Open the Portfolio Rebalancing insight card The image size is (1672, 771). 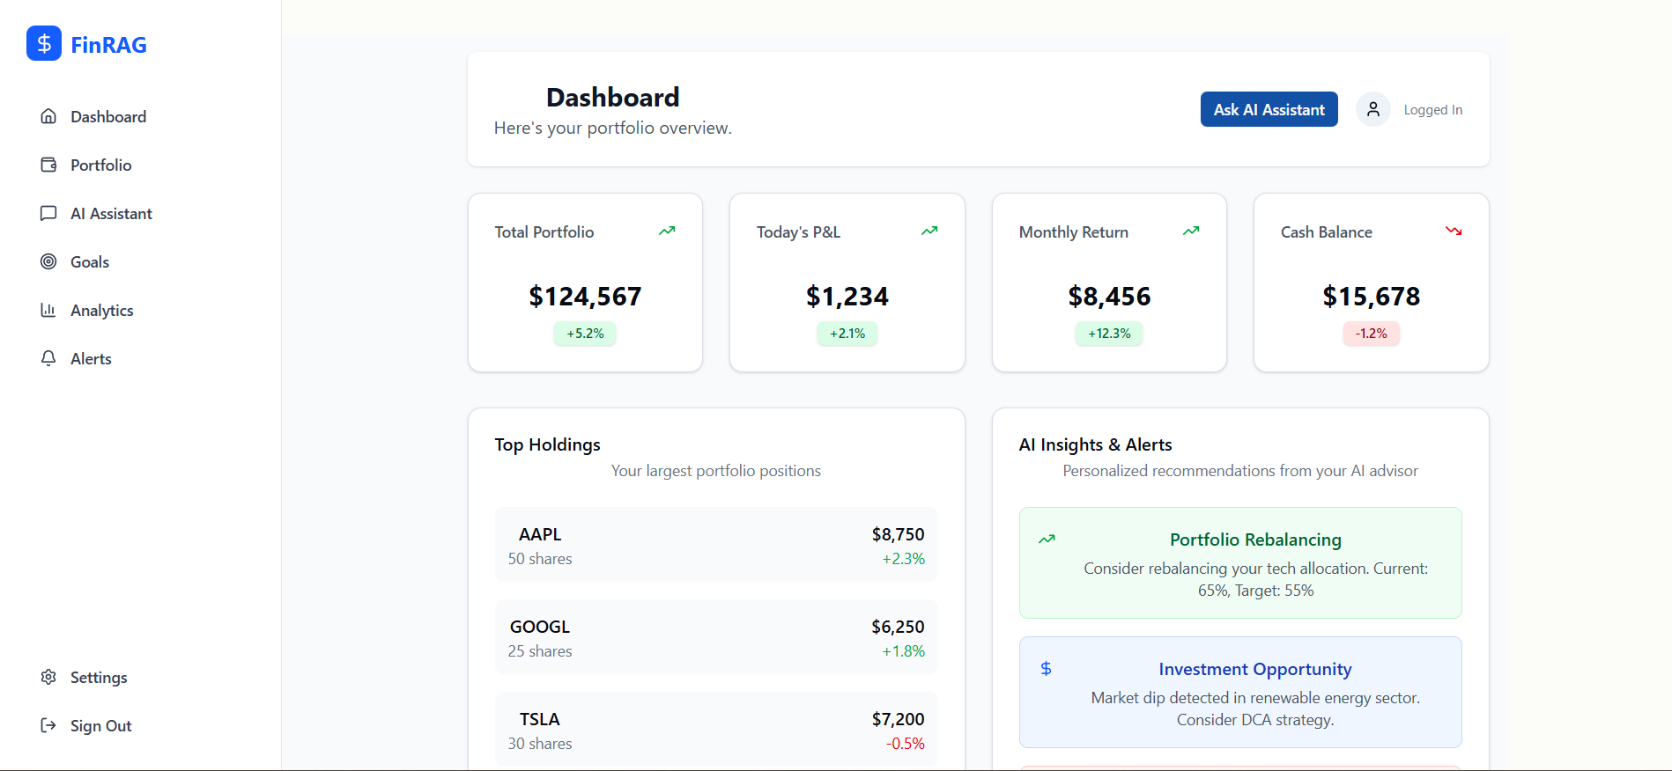point(1239,563)
